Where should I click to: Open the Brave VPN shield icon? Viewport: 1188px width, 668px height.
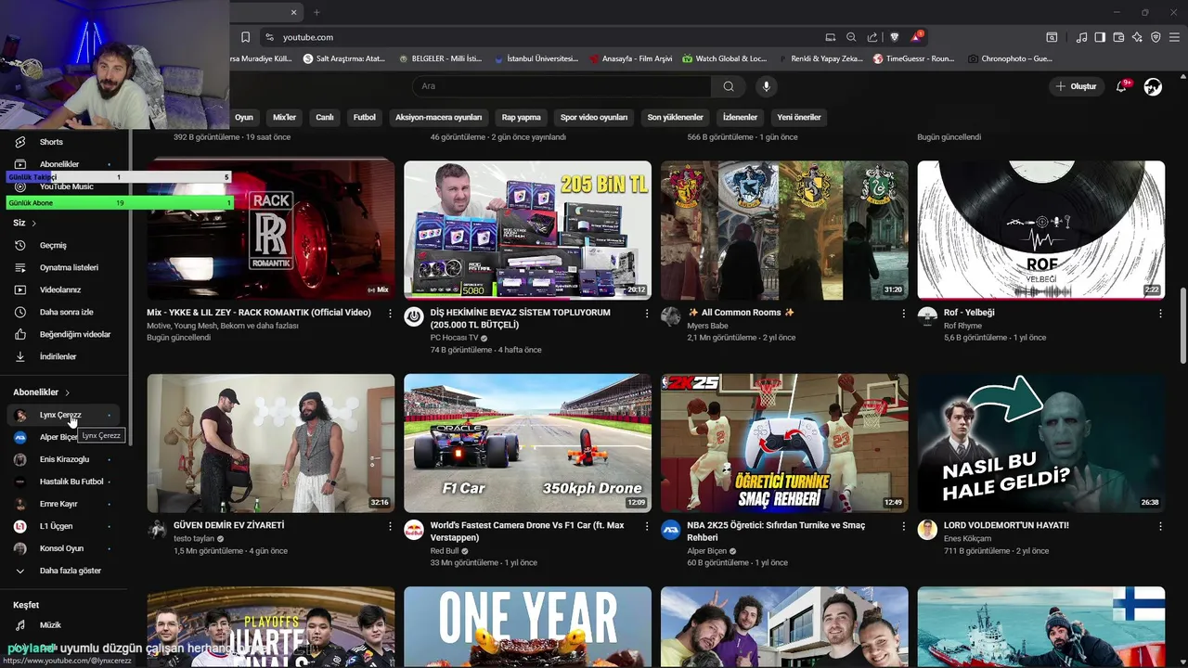(x=1156, y=37)
